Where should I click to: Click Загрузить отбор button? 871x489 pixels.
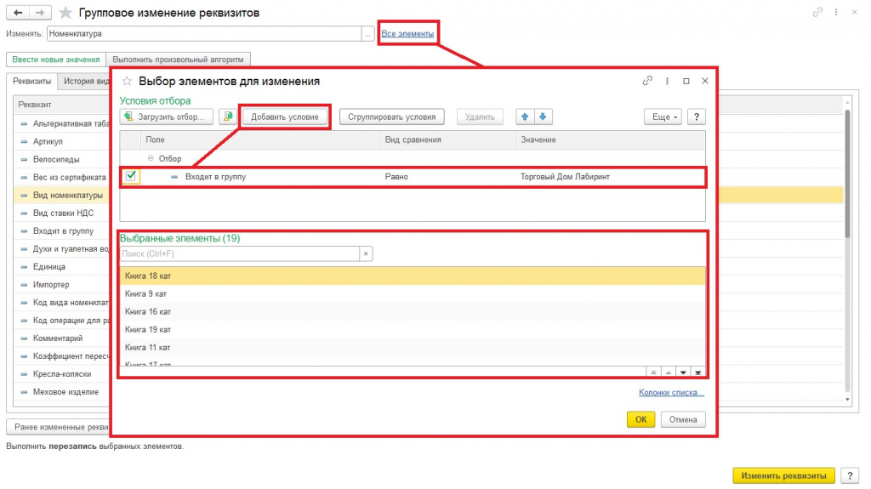pyautogui.click(x=167, y=117)
